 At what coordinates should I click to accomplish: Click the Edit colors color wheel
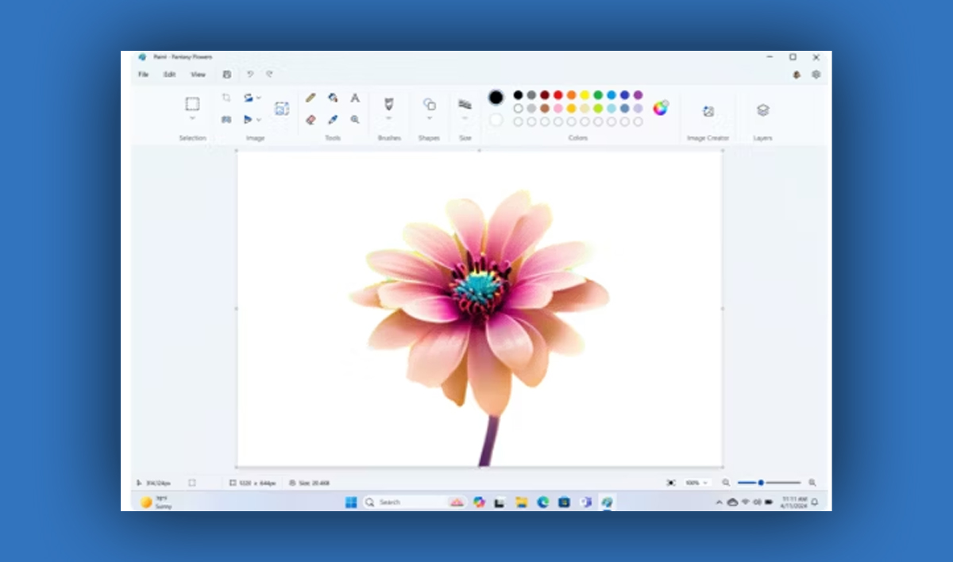click(660, 109)
